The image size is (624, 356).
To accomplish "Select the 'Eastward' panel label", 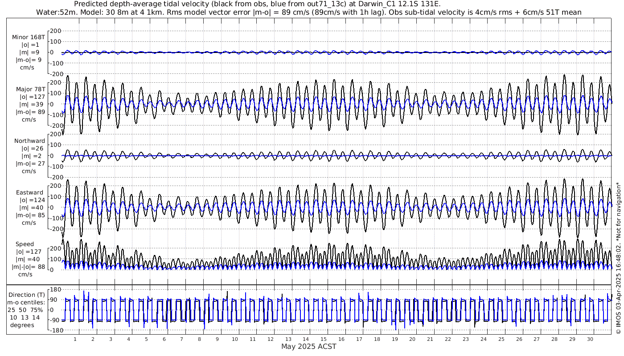I will coord(29,193).
